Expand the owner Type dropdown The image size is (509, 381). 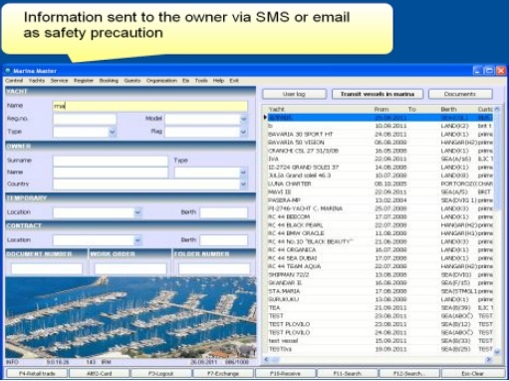click(x=243, y=173)
